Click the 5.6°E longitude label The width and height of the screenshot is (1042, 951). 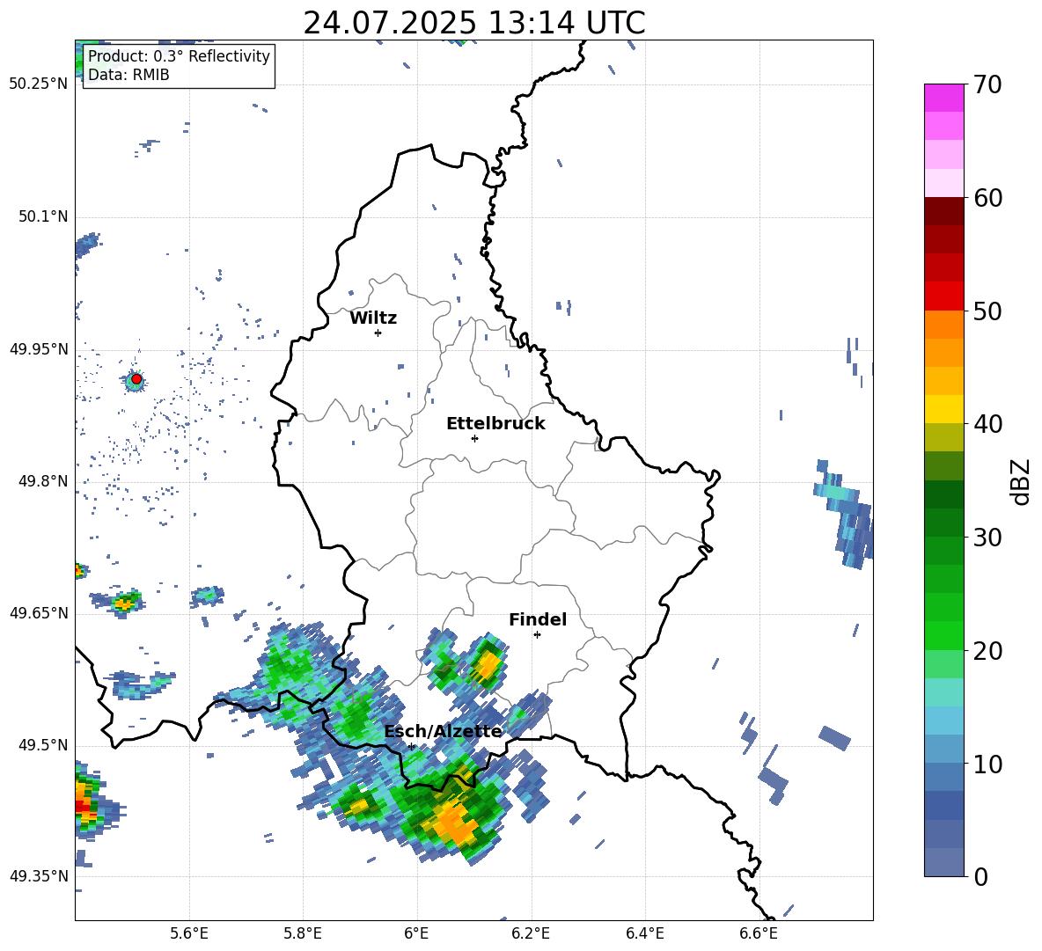pos(189,933)
